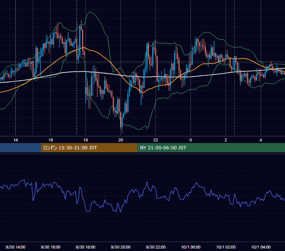
Task: Click the 20 hour axis label
Action: point(121,140)
